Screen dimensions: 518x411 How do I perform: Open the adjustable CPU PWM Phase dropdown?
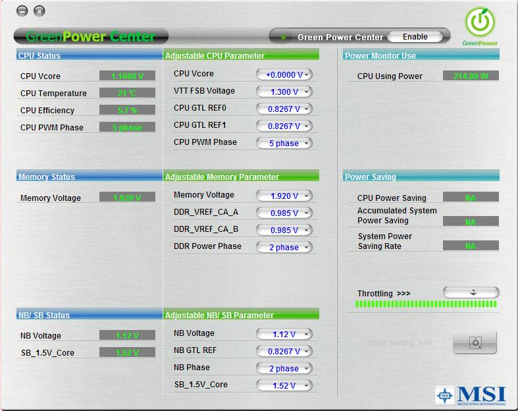tap(284, 143)
